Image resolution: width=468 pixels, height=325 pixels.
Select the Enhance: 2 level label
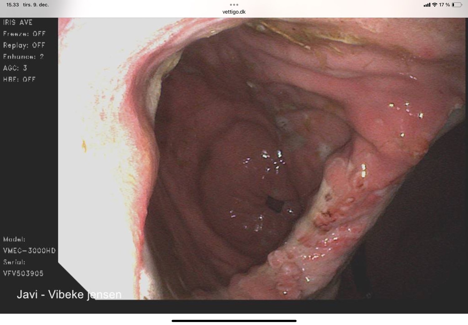tap(23, 57)
